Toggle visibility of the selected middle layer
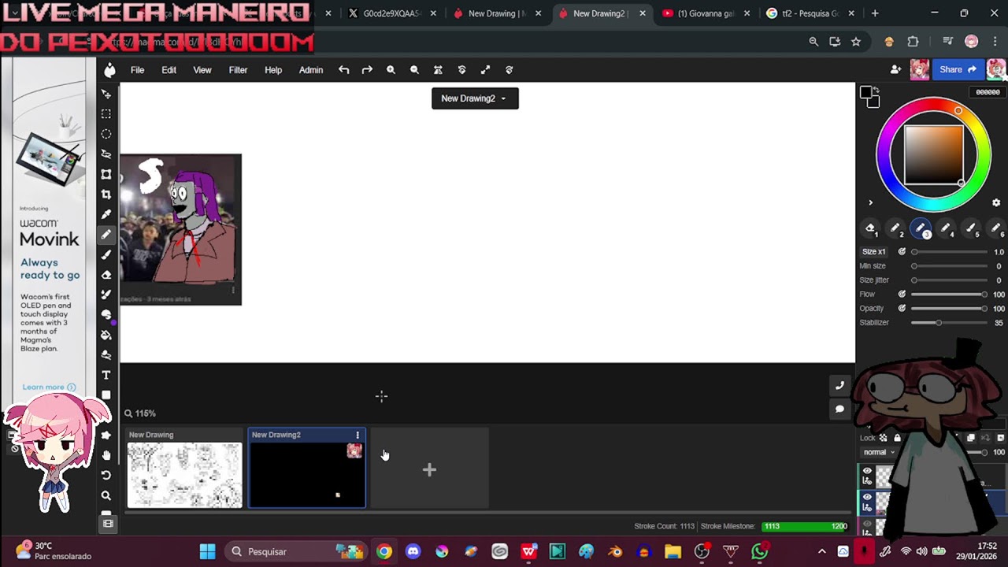 [867, 498]
